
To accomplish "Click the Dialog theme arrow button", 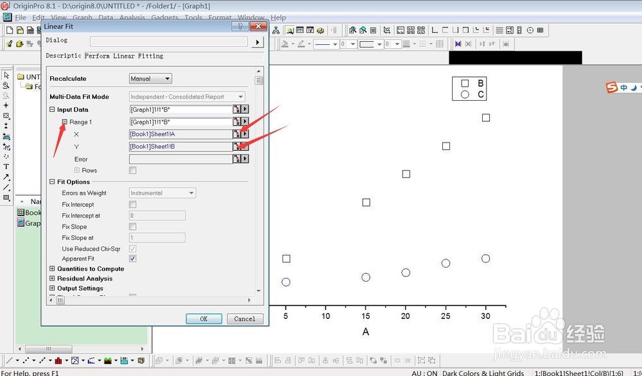I will 257,42.
